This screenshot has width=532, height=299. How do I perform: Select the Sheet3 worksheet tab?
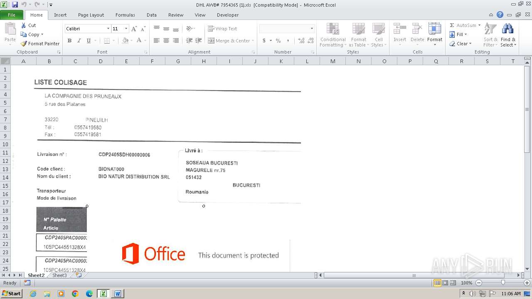(x=59, y=275)
